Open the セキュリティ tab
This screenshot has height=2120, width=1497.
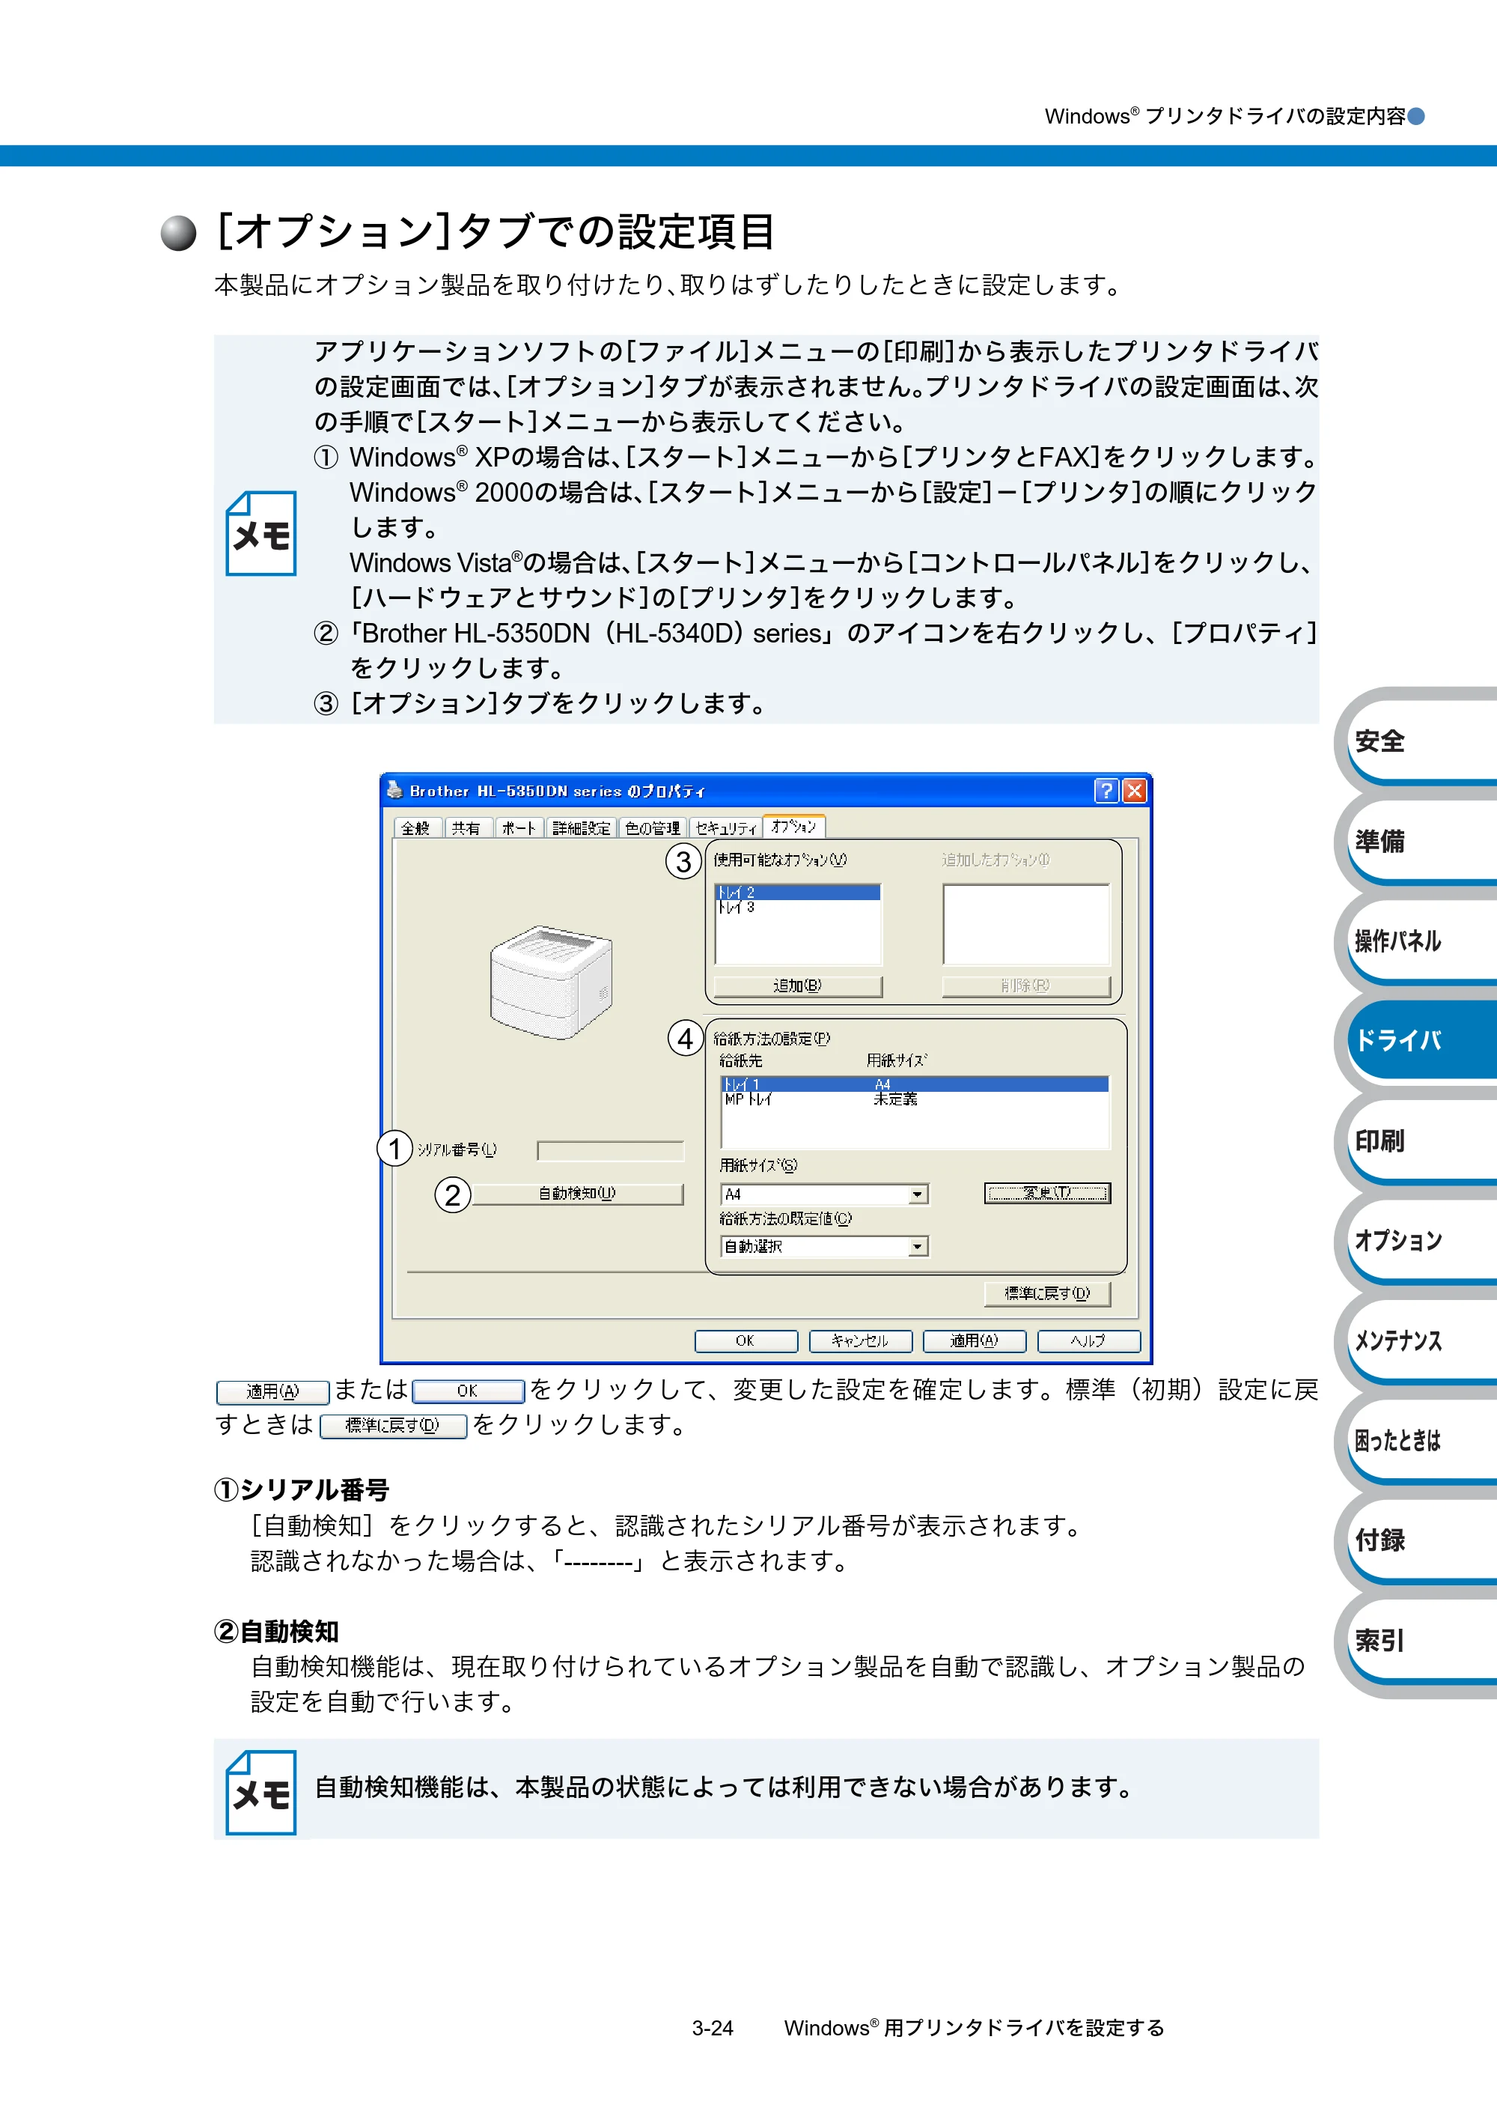click(x=725, y=828)
